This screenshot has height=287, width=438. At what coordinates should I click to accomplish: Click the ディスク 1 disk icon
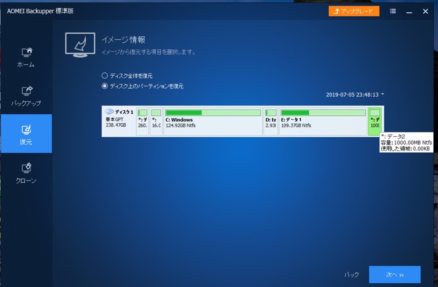coord(109,112)
